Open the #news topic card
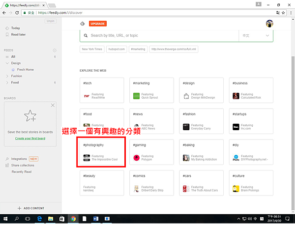 tap(151, 121)
